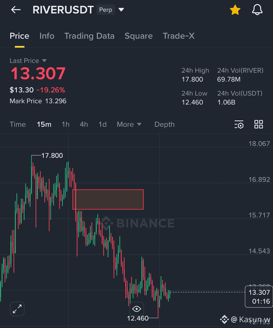Viewport: 273px width, 328px height.
Task: Click the -19.26% change percentage
Action: pos(51,90)
